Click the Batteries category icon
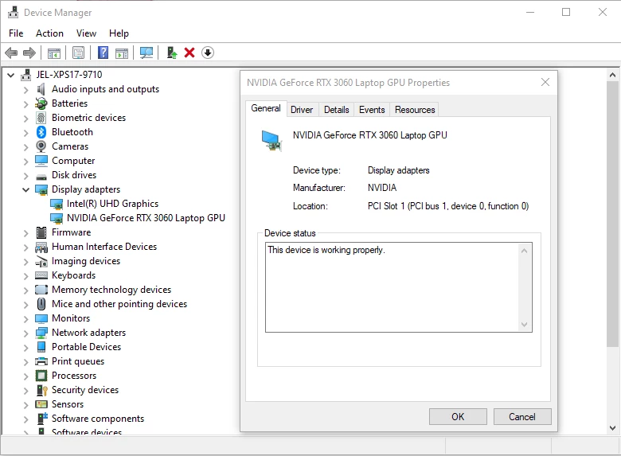The height and width of the screenshot is (456, 621). [x=41, y=103]
